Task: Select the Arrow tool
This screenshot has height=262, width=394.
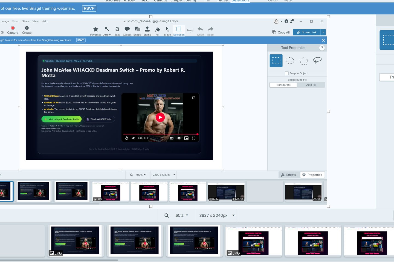Action: [107, 31]
